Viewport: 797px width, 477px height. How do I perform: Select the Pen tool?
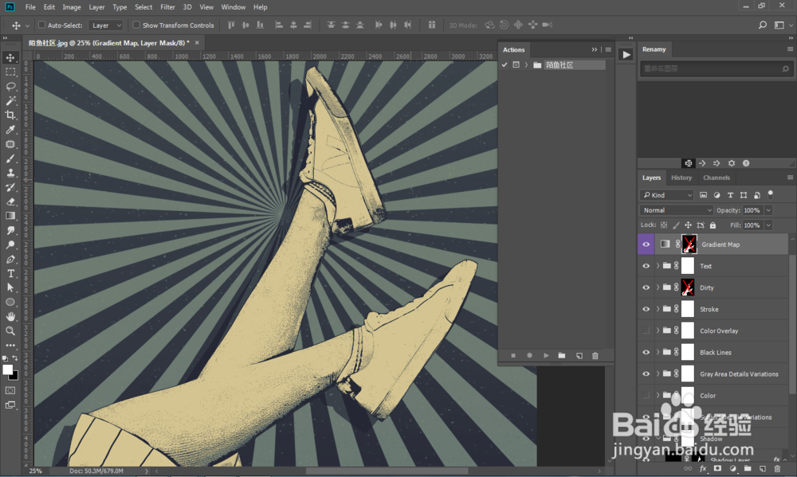[x=10, y=259]
